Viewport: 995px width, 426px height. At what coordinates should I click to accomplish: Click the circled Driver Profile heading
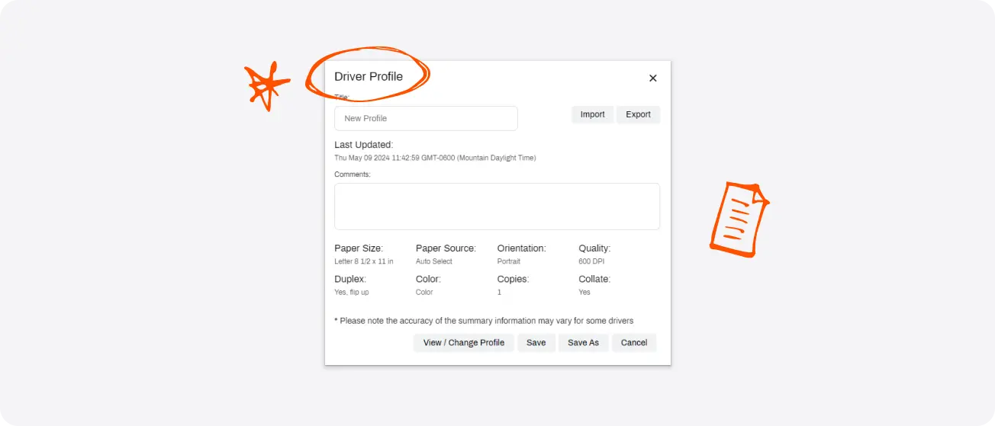[x=369, y=76]
